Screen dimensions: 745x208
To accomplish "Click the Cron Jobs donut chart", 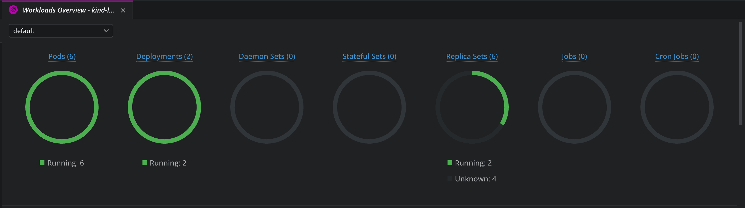I will coord(677,107).
